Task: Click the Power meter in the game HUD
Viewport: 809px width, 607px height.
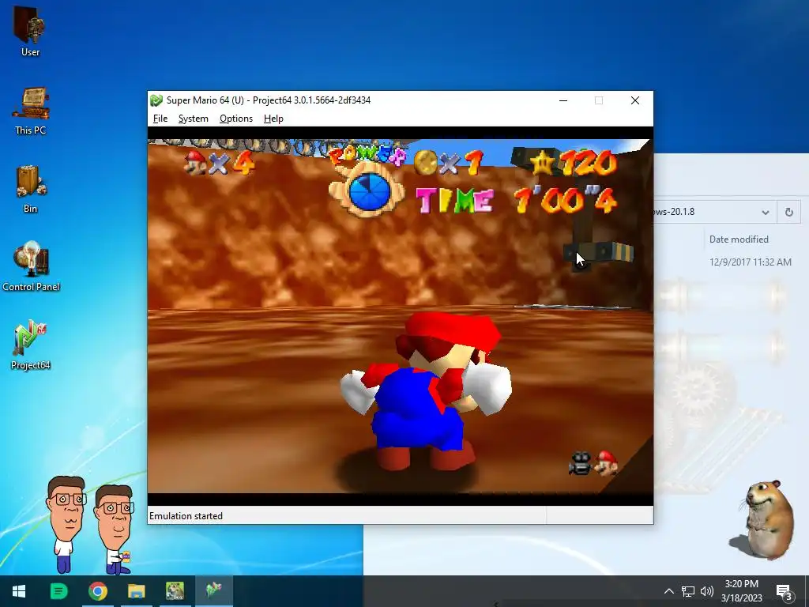Action: [x=367, y=179]
